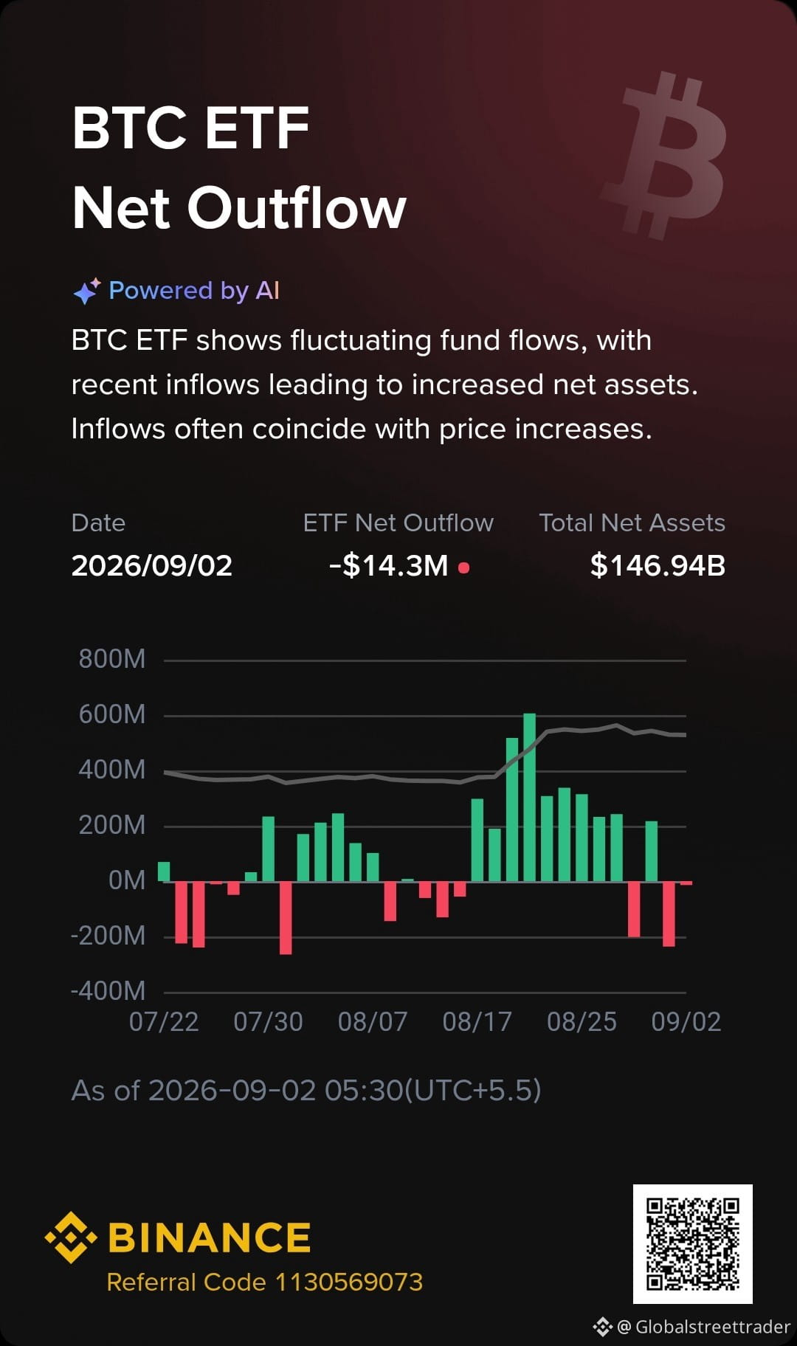Click the 09/02 date axis label
The width and height of the screenshot is (797, 1346).
click(686, 1021)
